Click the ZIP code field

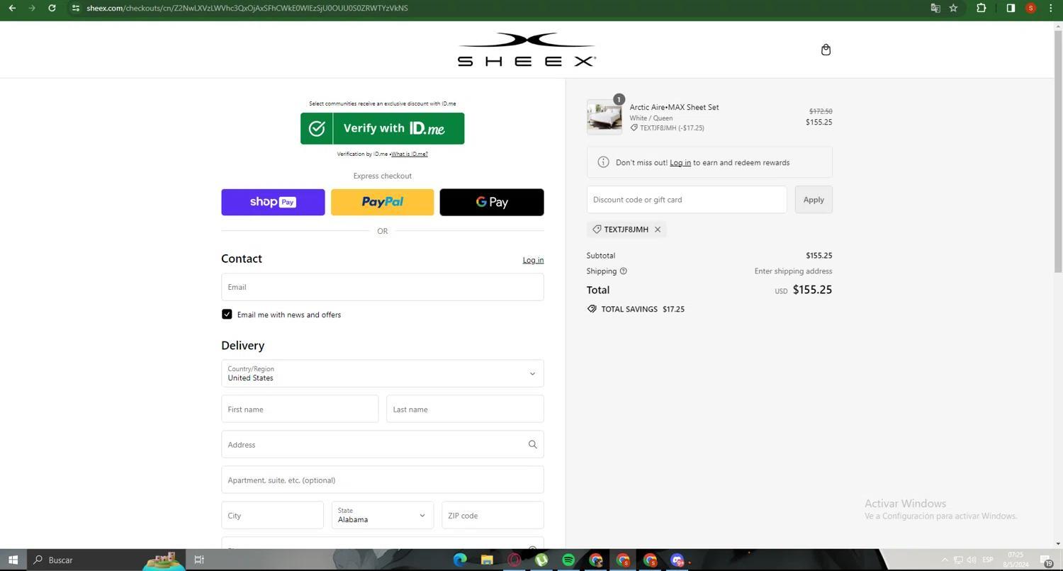(x=493, y=515)
